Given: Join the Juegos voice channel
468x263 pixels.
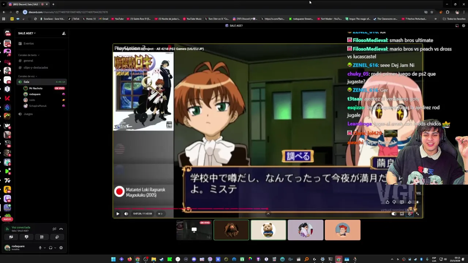Looking at the screenshot, I should click(x=41, y=114).
